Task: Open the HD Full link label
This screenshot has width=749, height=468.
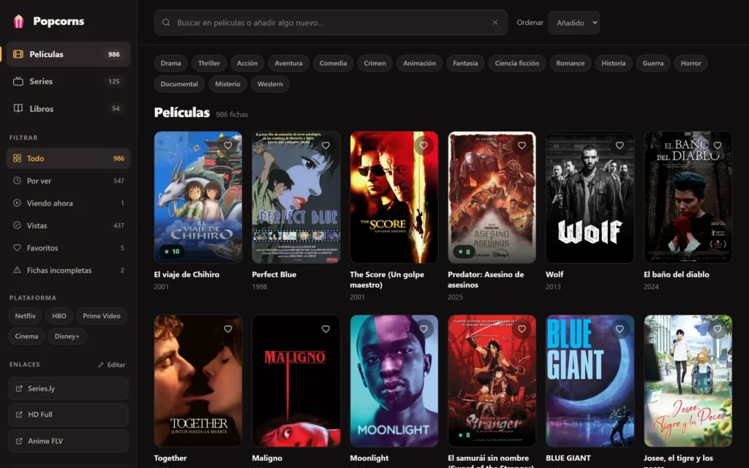Action: pos(40,415)
